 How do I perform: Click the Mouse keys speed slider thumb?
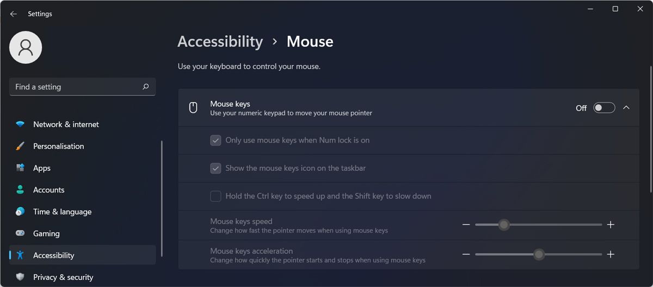click(x=504, y=225)
